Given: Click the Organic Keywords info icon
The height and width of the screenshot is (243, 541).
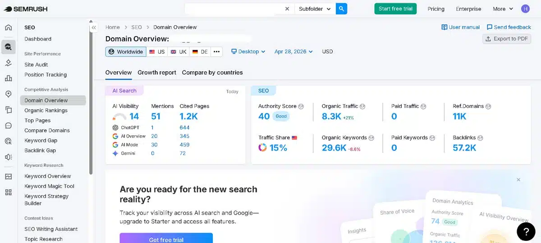Looking at the screenshot, I should (x=371, y=138).
